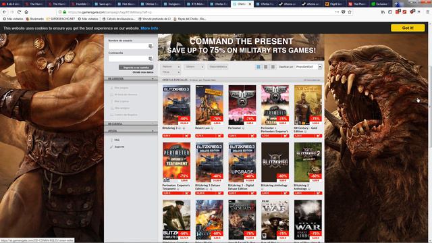Viewport: 432px width, 243px height.
Task: Open the Platform filter dropdown
Action: point(171,67)
